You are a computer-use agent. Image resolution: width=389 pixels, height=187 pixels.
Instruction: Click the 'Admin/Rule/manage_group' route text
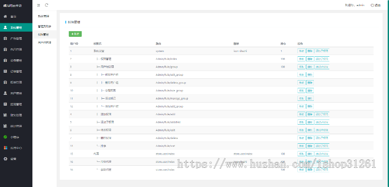click(x=172, y=98)
